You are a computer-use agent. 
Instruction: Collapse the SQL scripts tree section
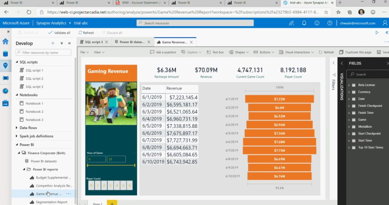pyautogui.click(x=17, y=62)
